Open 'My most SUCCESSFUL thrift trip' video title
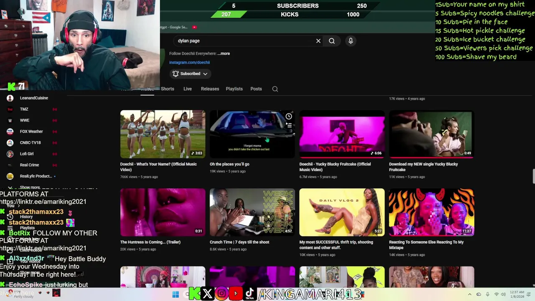Screen dimensions: 535x301 (336, 245)
